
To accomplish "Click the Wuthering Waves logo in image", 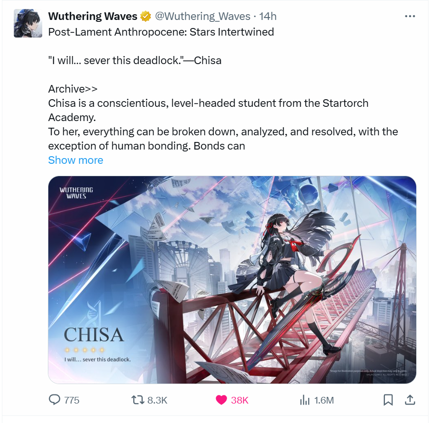I will (76, 193).
